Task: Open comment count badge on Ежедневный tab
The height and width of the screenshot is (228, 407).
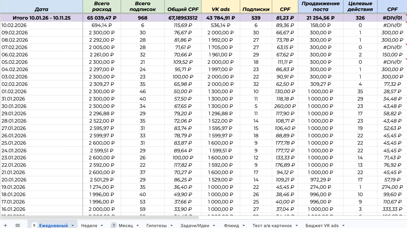Action: 34,225
